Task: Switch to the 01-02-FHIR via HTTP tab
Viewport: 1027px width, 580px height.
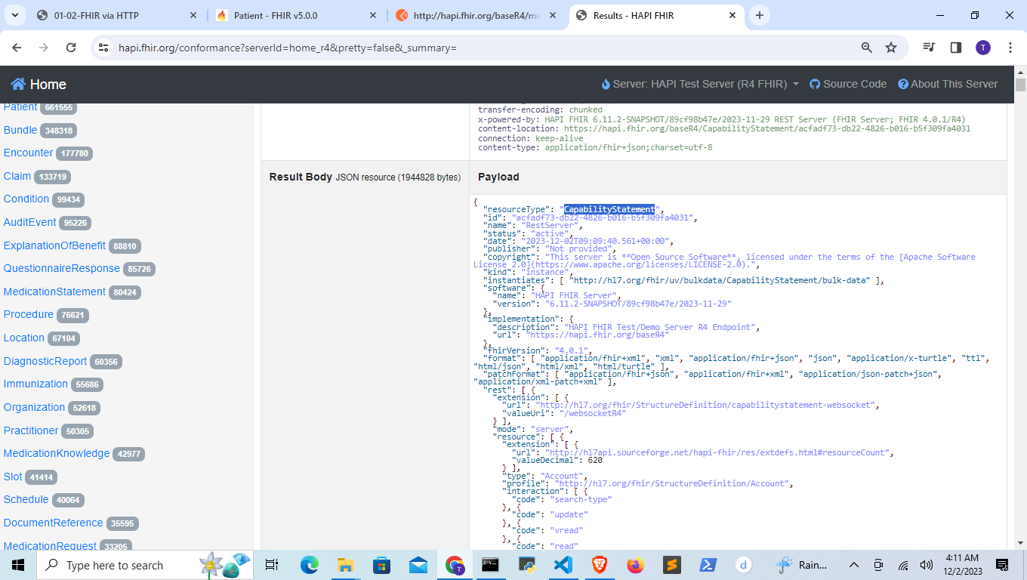Action: click(x=116, y=15)
